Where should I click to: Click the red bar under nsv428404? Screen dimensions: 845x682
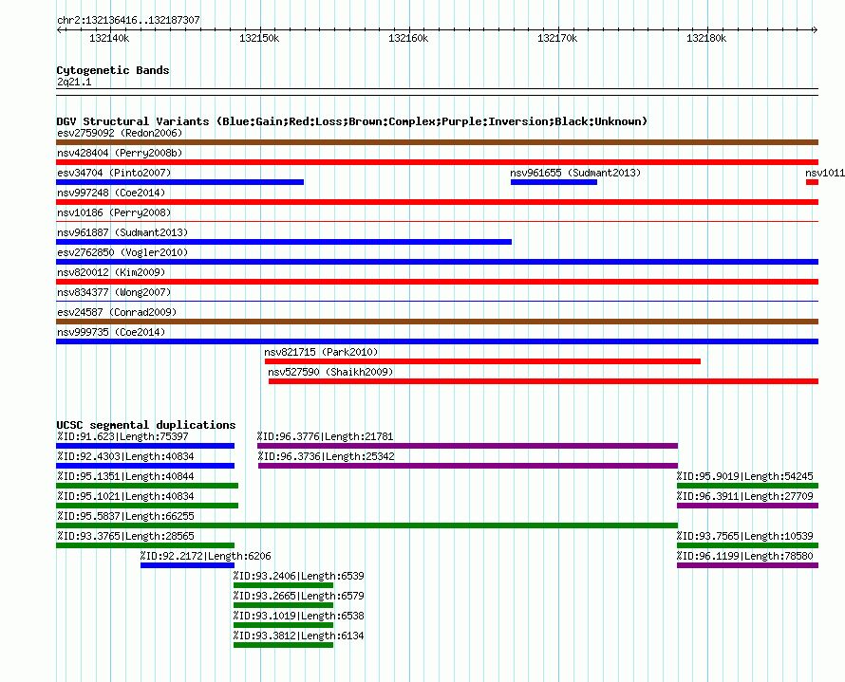point(437,162)
